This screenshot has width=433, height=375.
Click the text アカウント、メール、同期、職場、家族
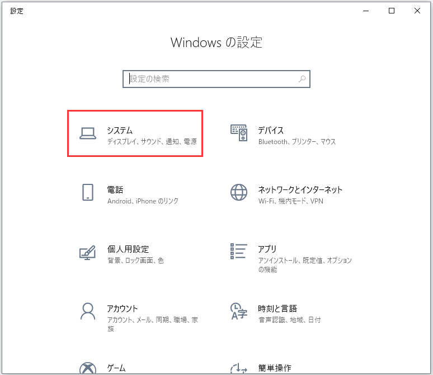tap(152, 325)
